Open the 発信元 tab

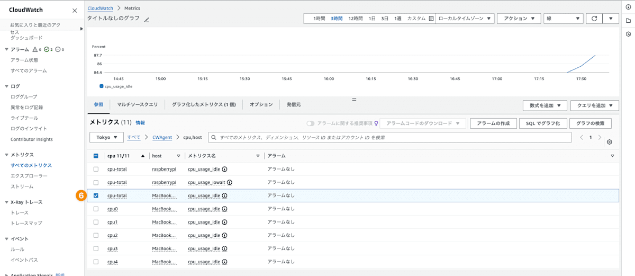point(294,105)
